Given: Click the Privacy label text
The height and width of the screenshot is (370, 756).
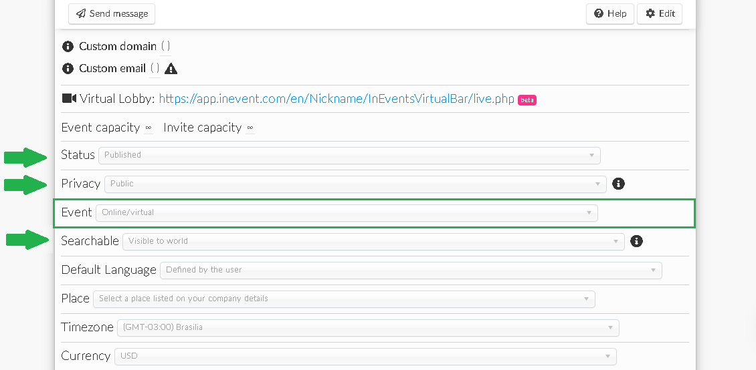Looking at the screenshot, I should tap(81, 184).
